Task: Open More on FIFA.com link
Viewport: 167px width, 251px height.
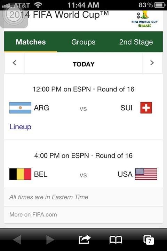Action: pos(33,214)
